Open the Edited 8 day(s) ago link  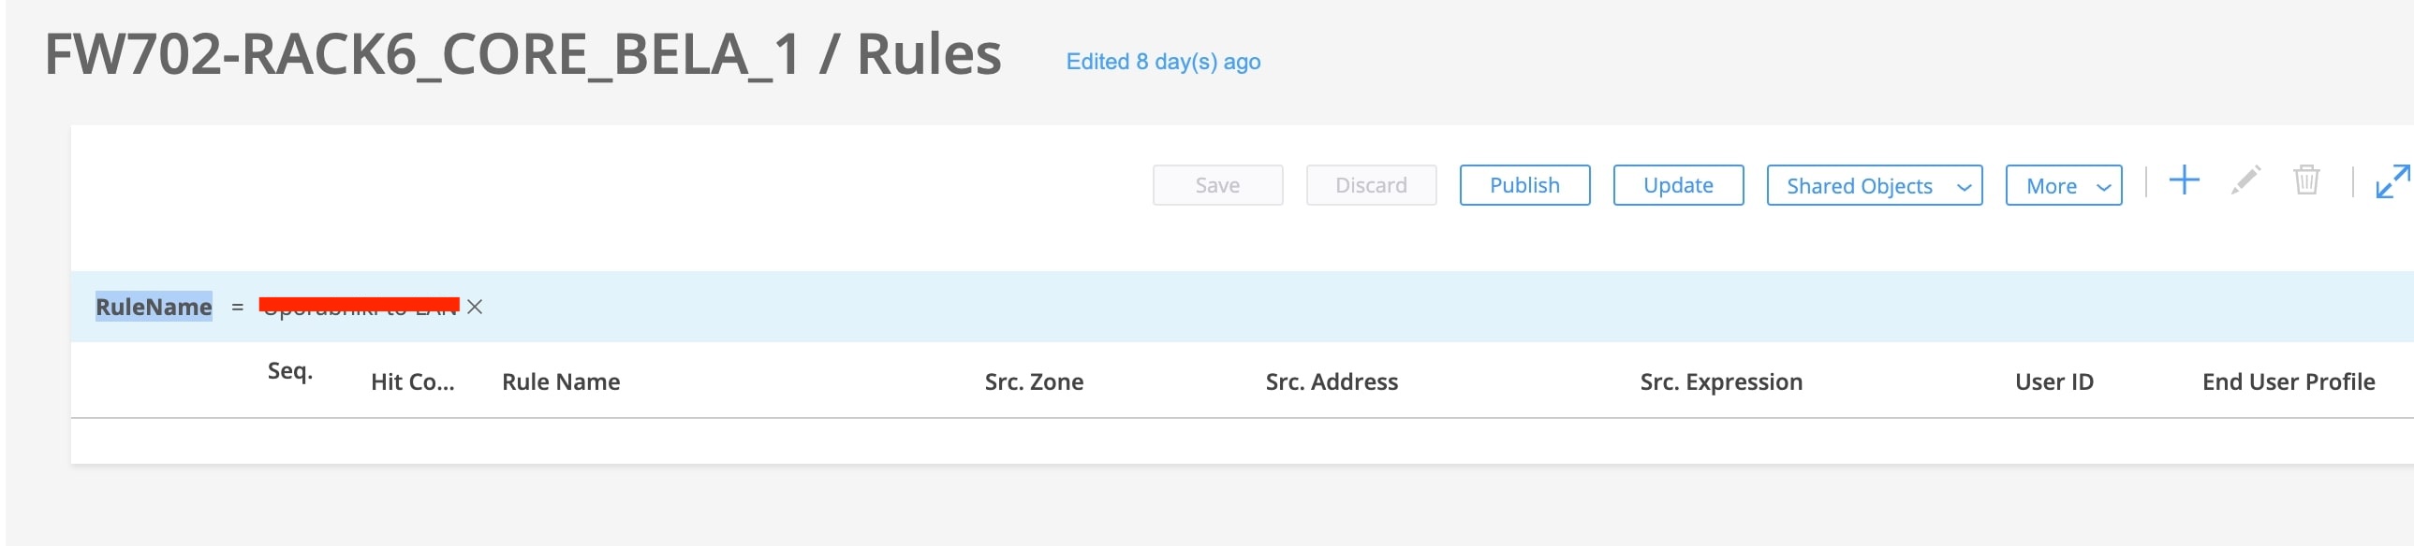coord(1163,62)
